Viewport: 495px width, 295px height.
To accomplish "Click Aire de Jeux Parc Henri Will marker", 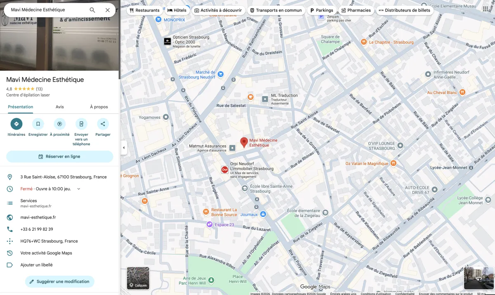I will point(212,280).
